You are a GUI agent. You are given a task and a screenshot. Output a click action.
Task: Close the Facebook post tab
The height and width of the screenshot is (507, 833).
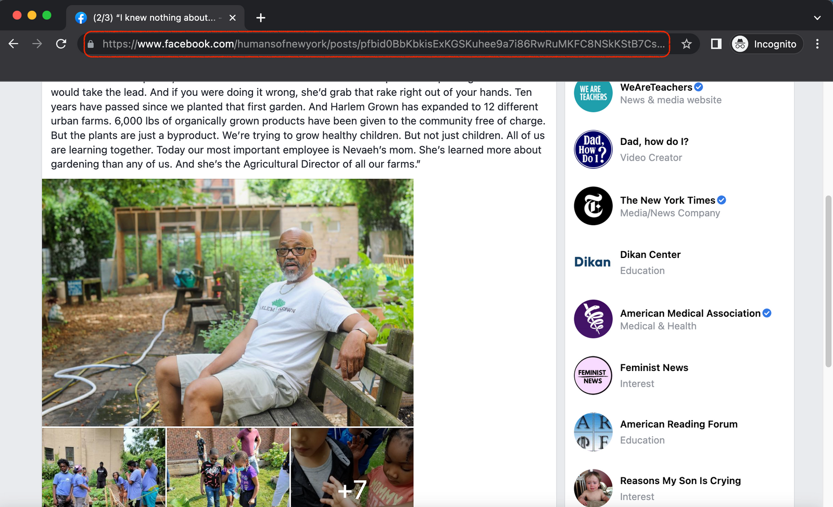pos(233,18)
